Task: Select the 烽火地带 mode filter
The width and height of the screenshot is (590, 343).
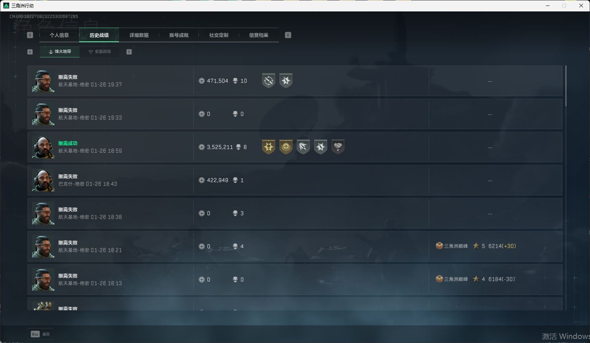Action: click(x=60, y=52)
